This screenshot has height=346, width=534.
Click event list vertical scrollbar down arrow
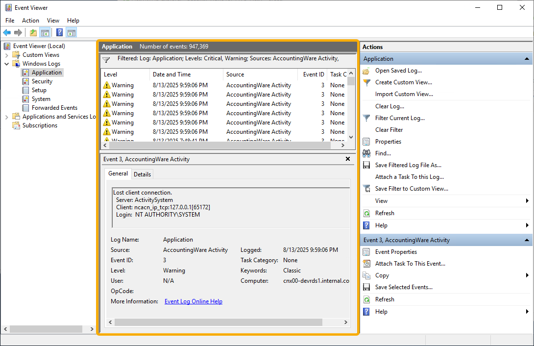pos(351,137)
